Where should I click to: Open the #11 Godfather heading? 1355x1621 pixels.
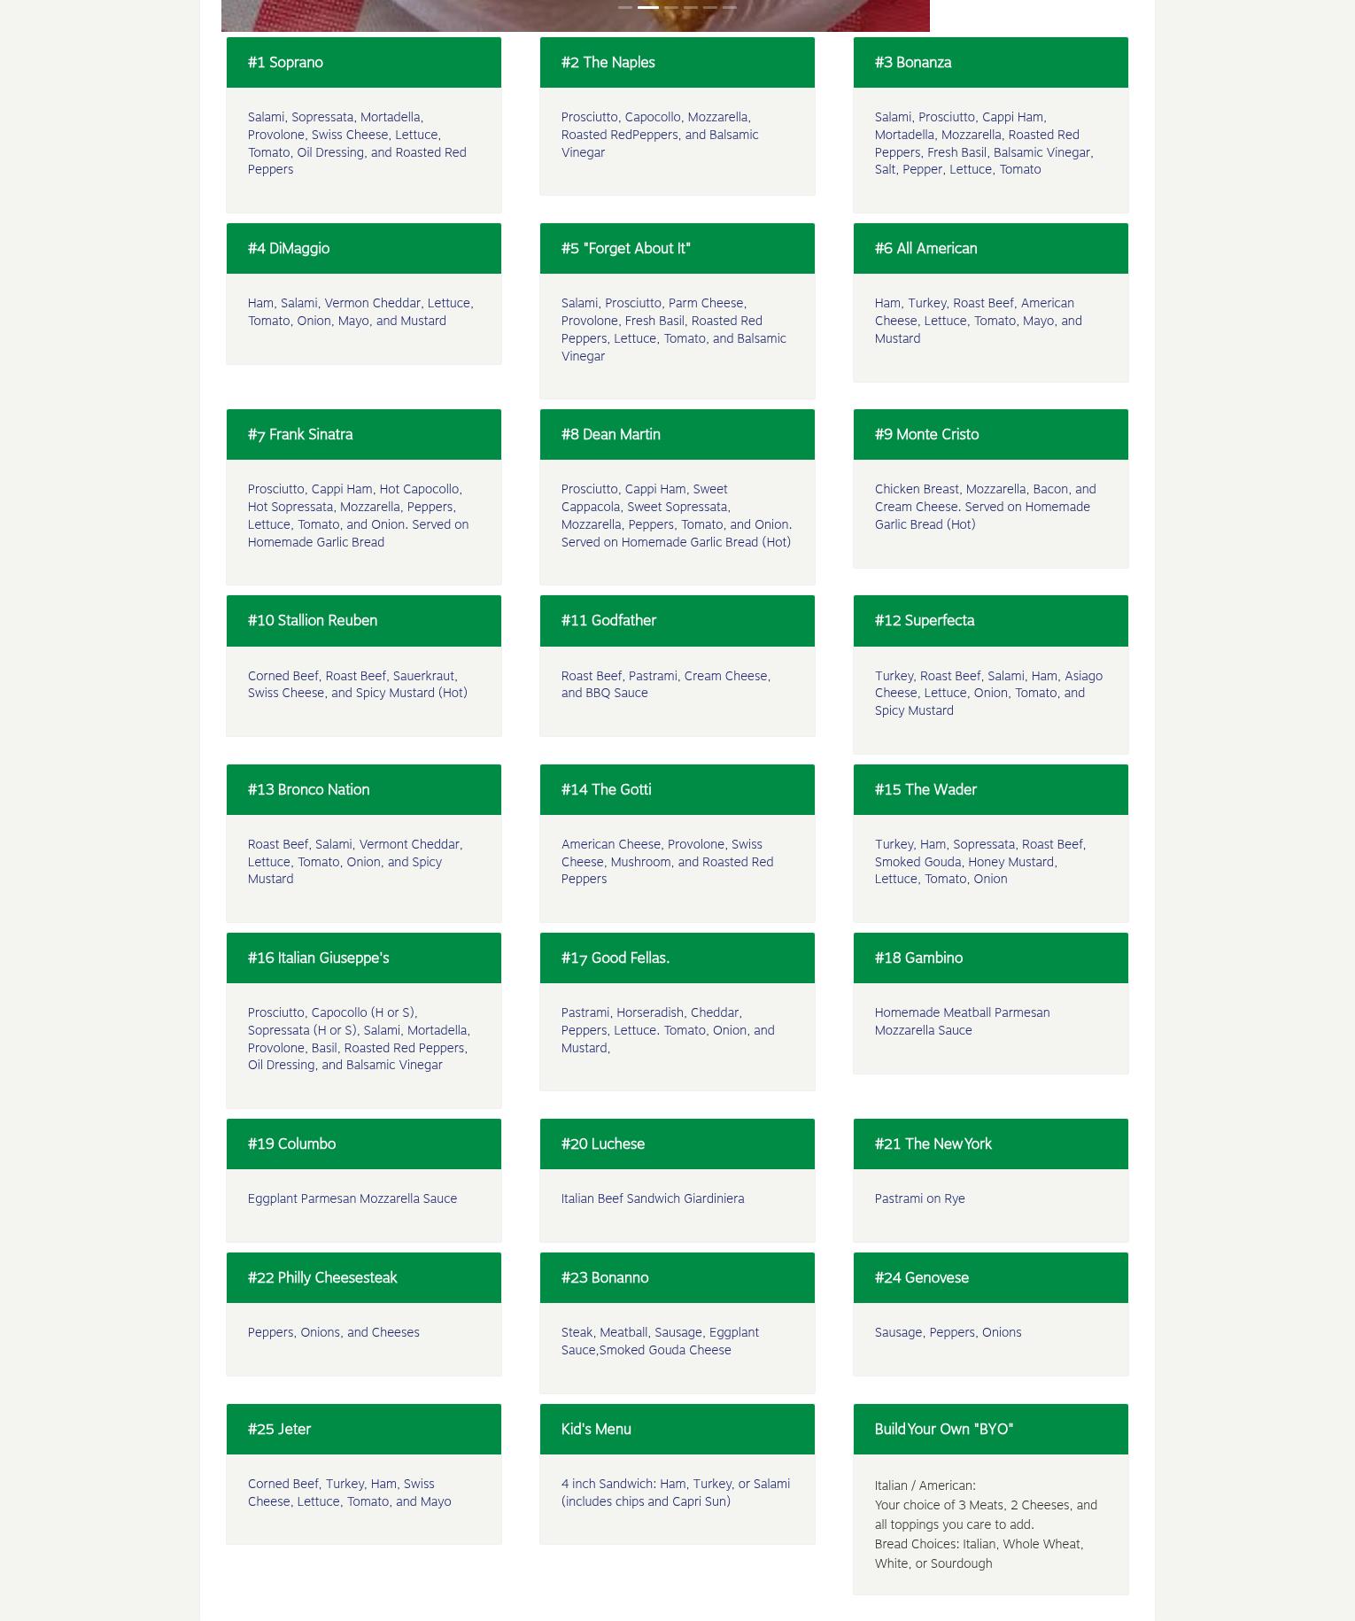677,620
